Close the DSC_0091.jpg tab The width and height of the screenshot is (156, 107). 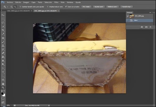[x=59, y=11]
